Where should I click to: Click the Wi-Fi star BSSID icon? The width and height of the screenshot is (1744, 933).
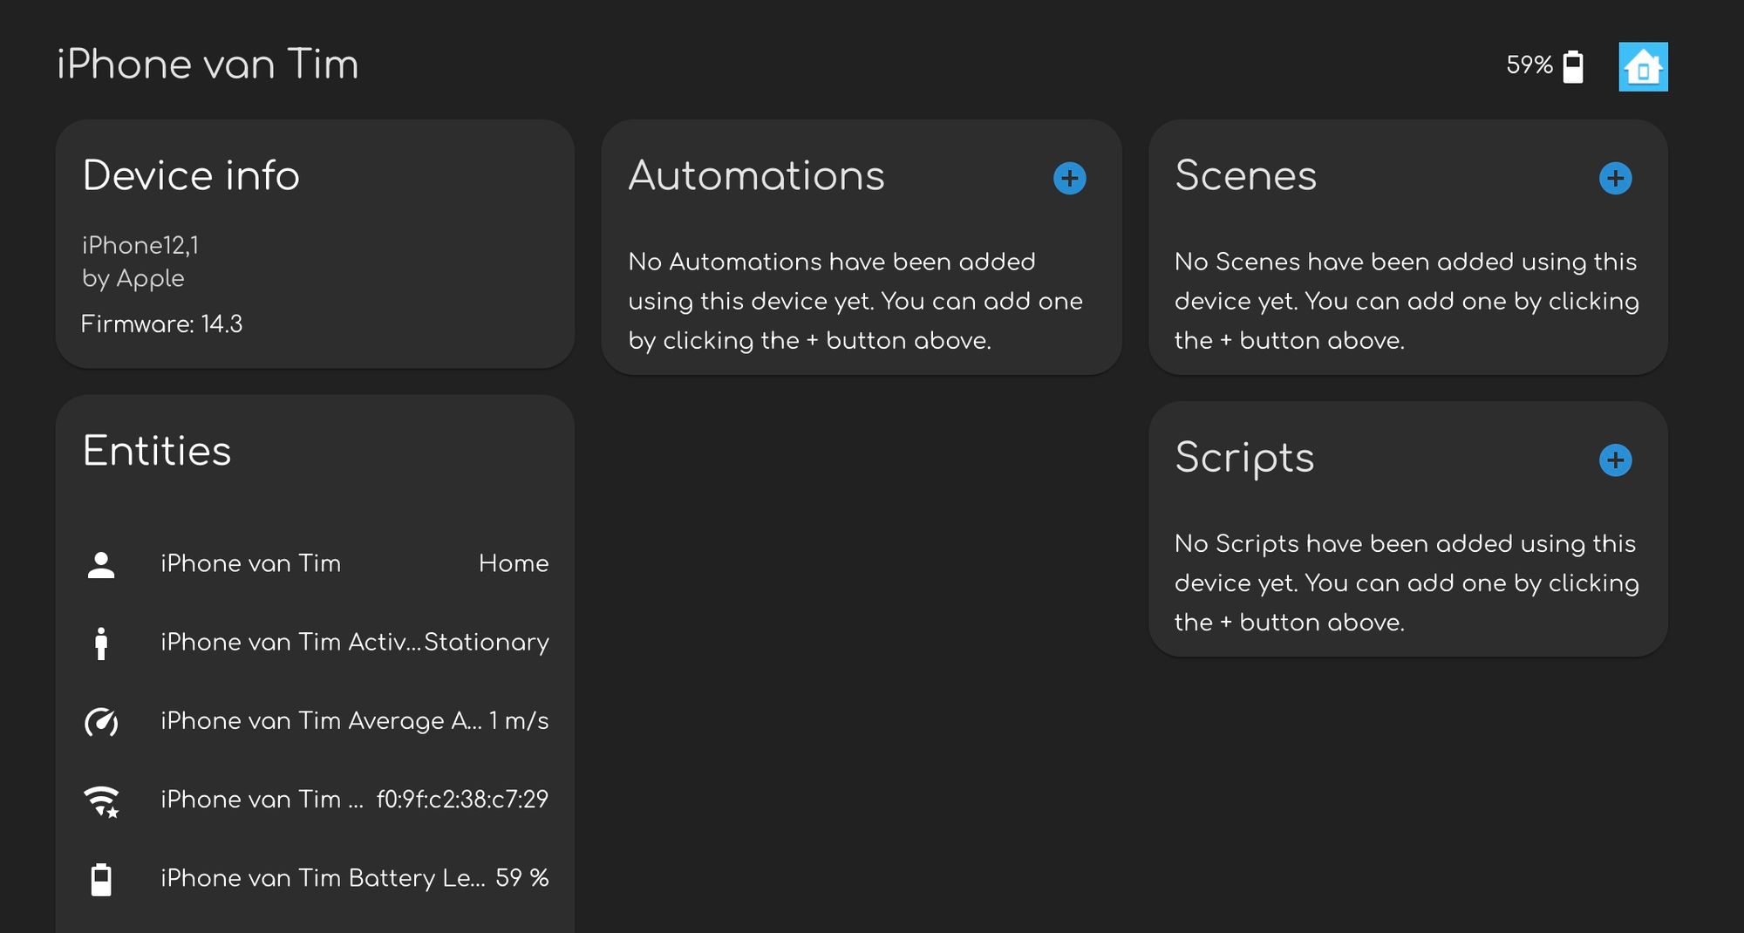(101, 800)
